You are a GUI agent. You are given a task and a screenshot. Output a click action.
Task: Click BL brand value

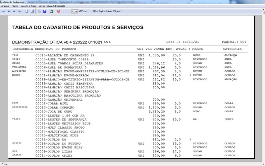195,119
